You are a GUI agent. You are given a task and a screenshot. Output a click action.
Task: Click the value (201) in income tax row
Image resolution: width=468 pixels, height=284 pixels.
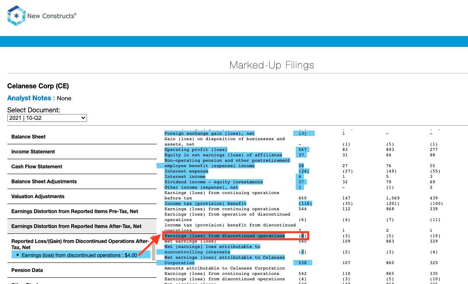point(393,204)
